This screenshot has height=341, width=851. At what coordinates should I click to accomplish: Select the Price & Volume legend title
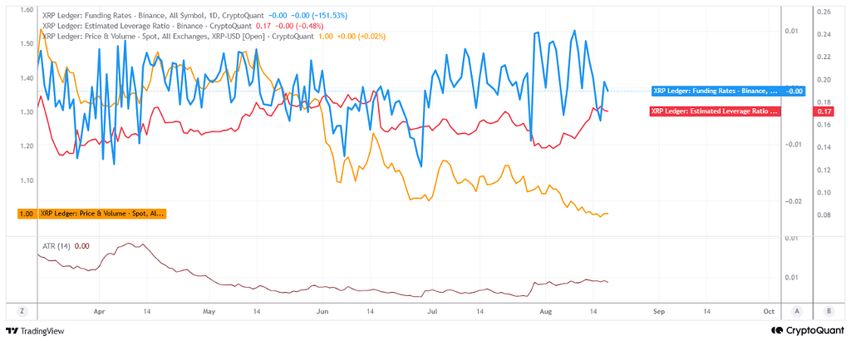(x=178, y=36)
